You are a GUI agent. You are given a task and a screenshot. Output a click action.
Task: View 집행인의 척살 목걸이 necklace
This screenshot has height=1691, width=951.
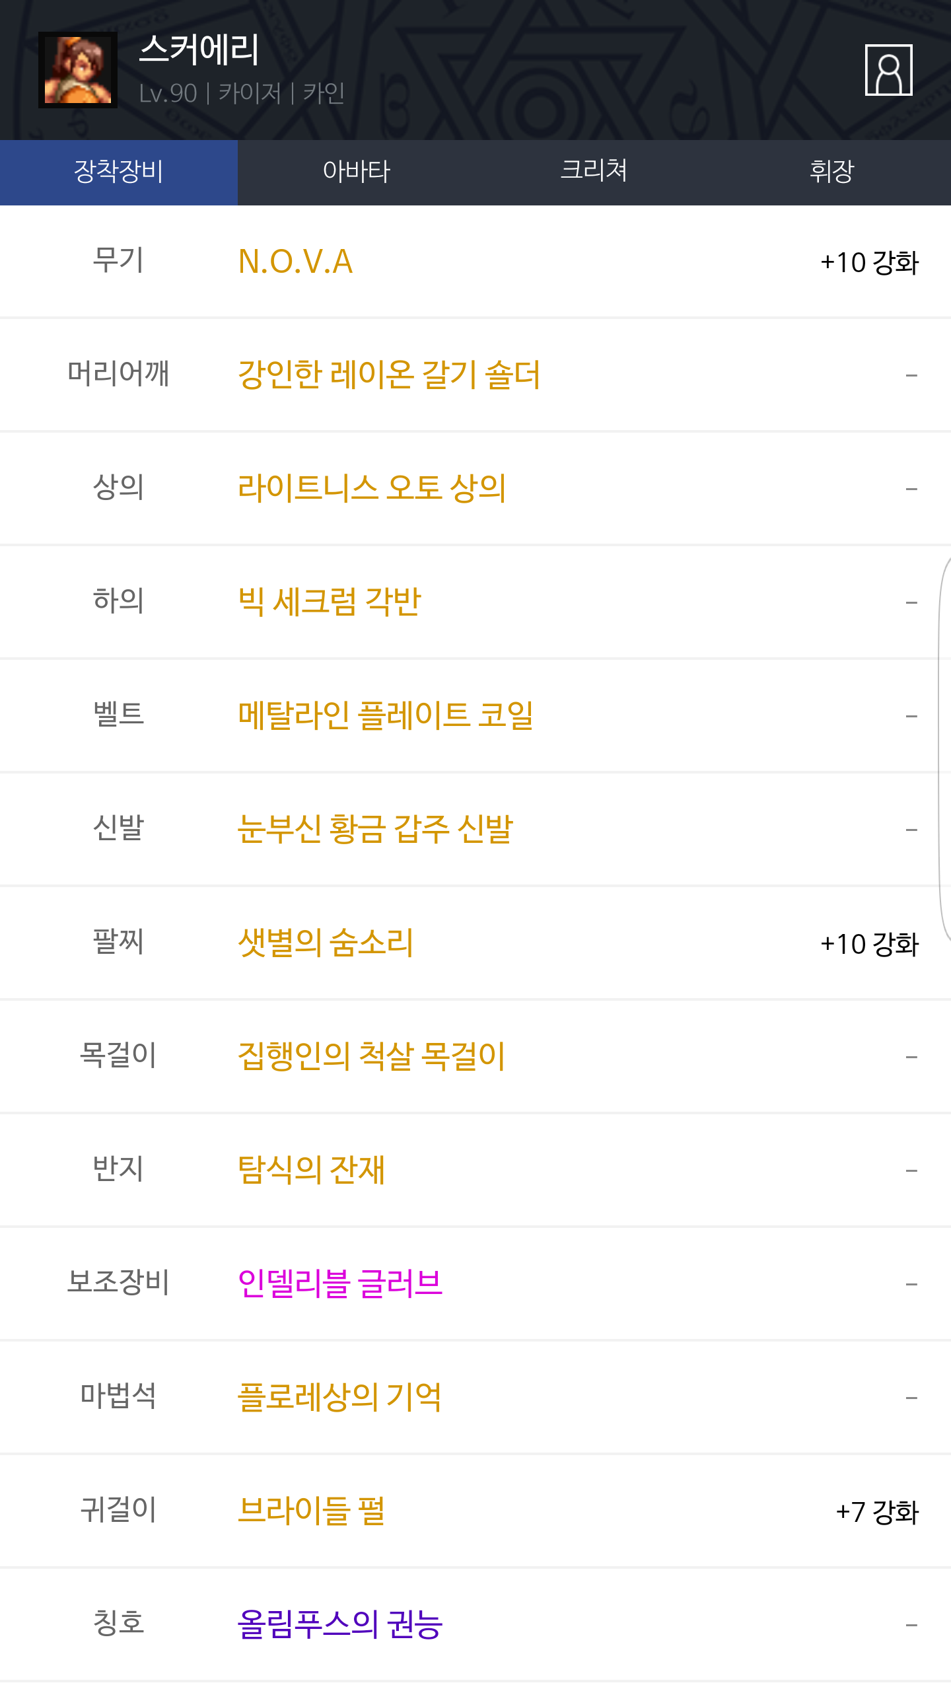372,1057
